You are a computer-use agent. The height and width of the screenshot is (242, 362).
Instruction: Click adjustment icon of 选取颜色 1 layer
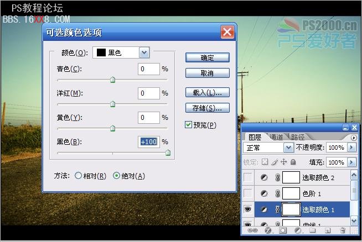pyautogui.click(x=264, y=209)
